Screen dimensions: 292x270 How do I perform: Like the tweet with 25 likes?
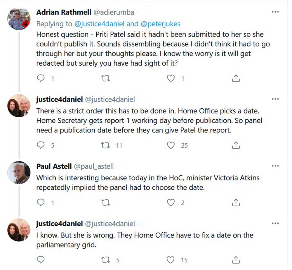pyautogui.click(x=171, y=145)
